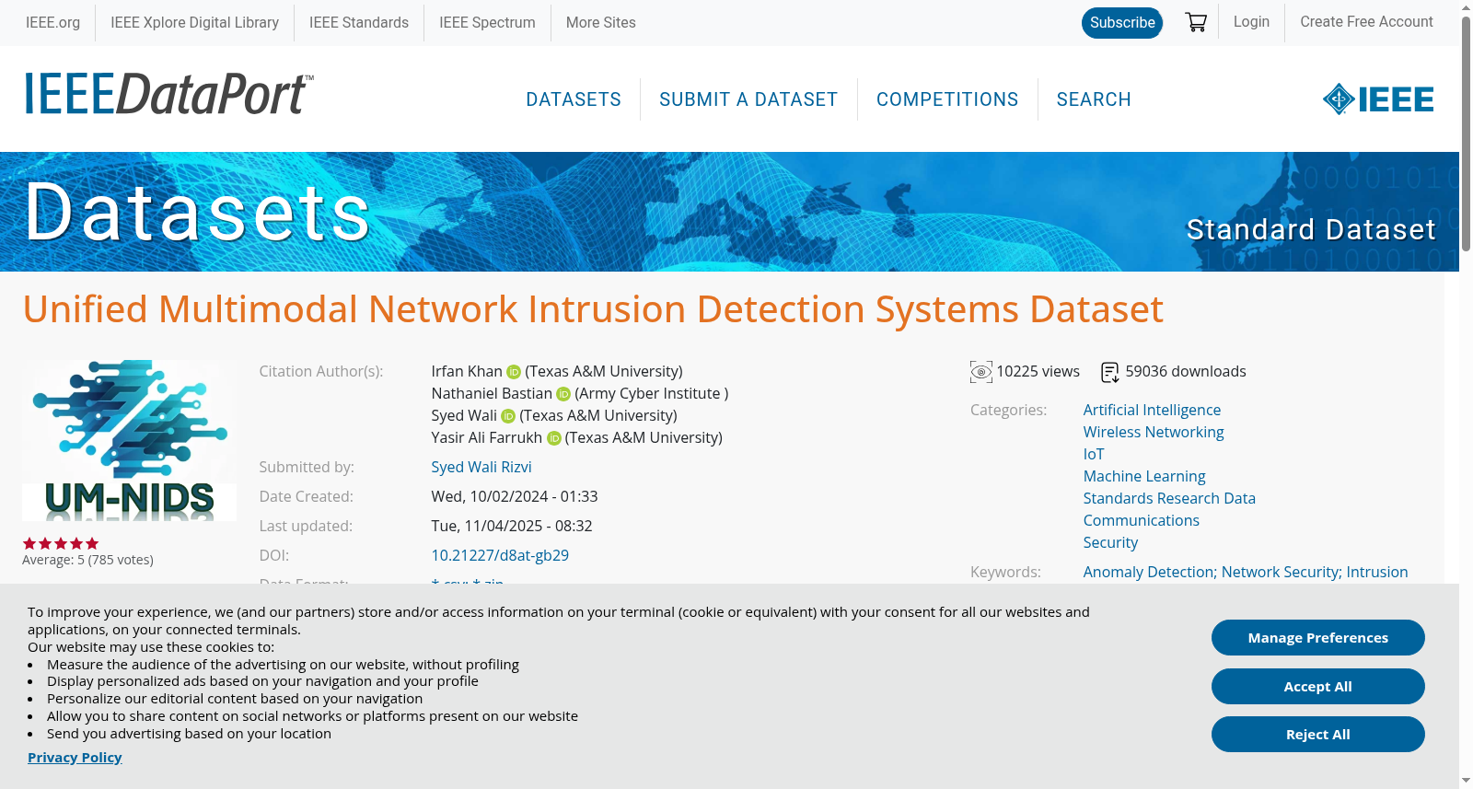Open Nathaniel Bastian's ORCID icon
This screenshot has height=789, width=1473.
tap(563, 394)
